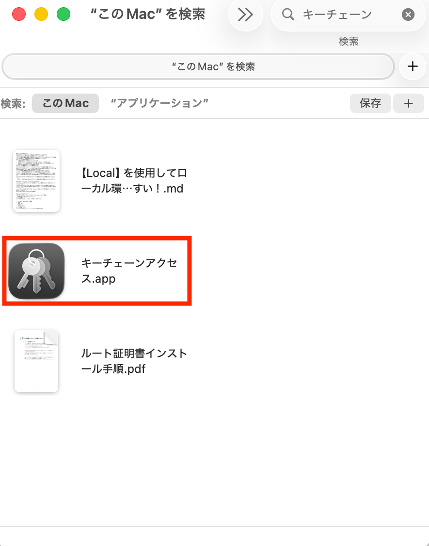Select the このMac search scope
Image resolution: width=429 pixels, height=546 pixels.
tap(65, 103)
